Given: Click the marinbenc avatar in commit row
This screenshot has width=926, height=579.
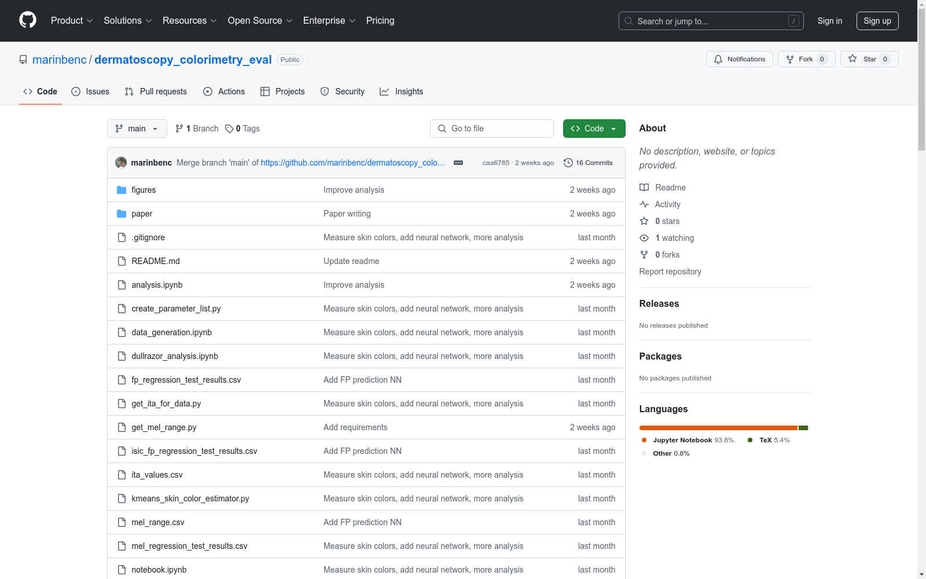Looking at the screenshot, I should [121, 163].
